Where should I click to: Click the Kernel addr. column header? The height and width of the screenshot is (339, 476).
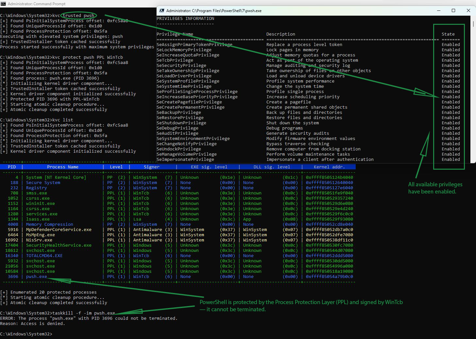click(329, 167)
